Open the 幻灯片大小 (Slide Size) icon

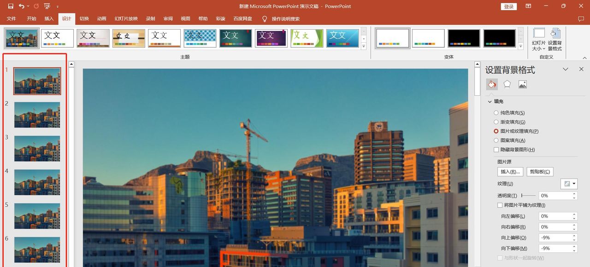coord(539,39)
